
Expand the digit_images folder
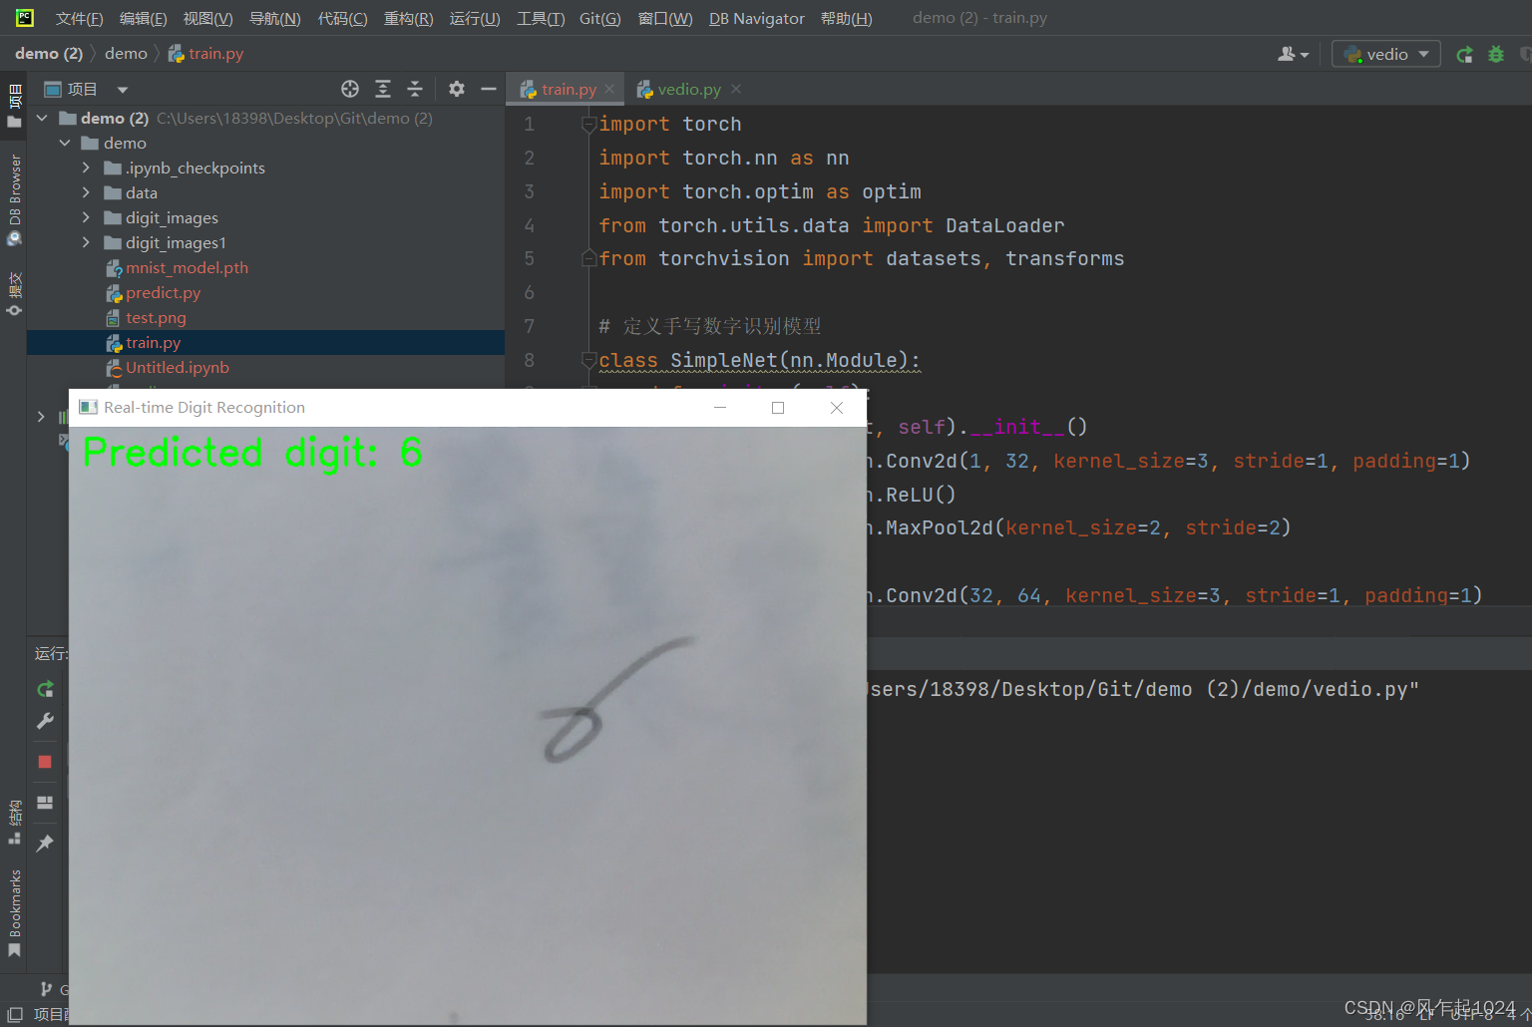(86, 217)
